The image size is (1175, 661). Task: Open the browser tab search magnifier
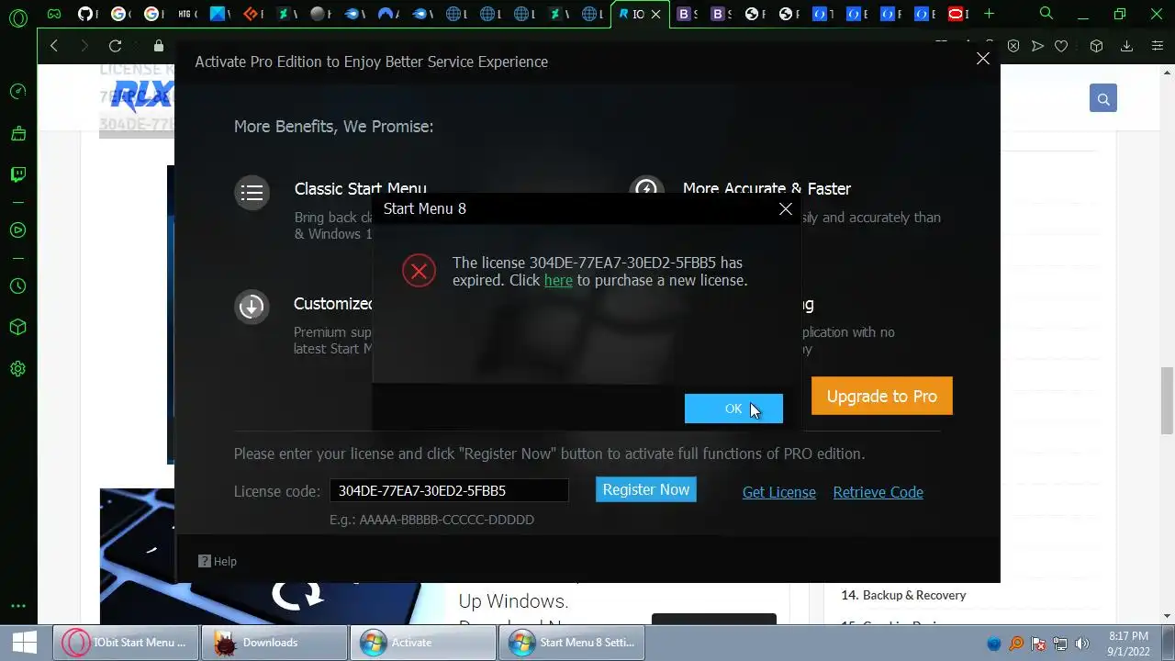pos(1046,14)
